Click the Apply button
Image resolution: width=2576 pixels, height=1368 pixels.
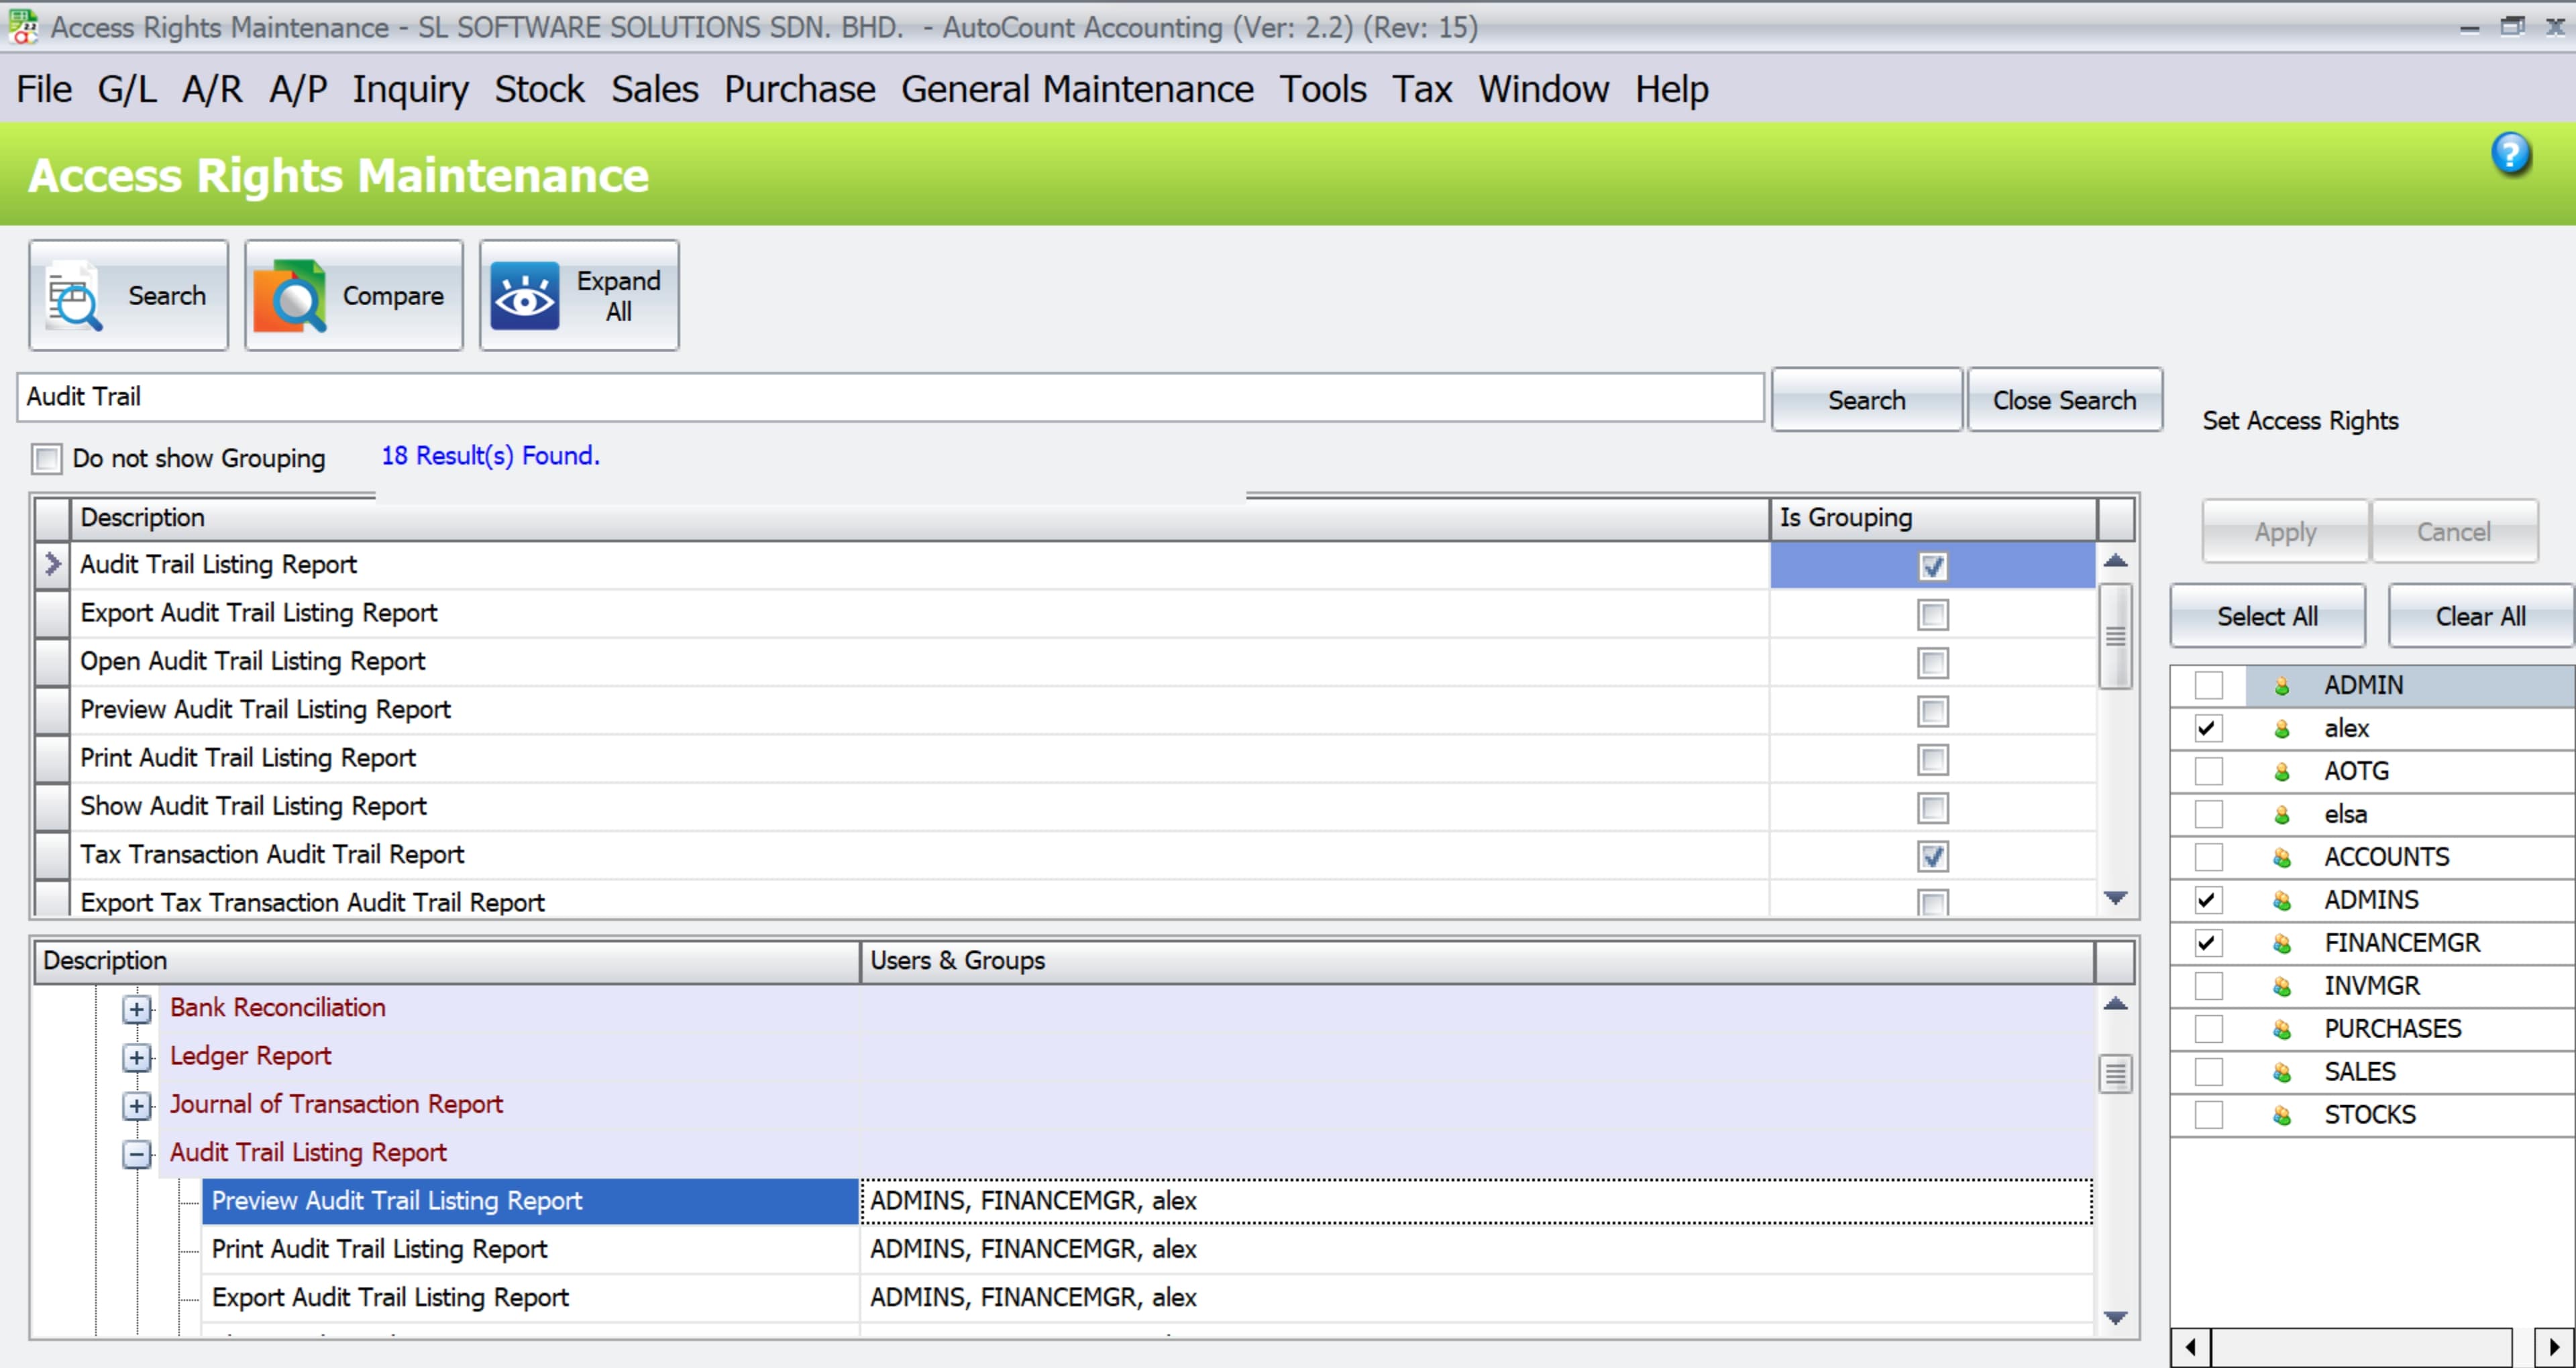(2284, 531)
